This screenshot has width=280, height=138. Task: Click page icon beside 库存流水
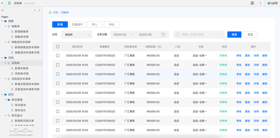pos(12,110)
